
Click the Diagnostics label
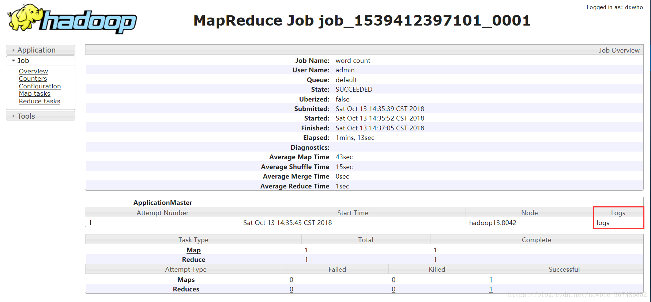(310, 148)
